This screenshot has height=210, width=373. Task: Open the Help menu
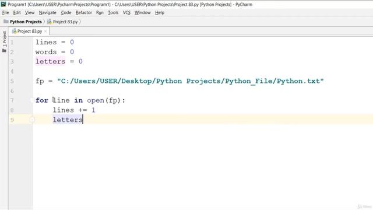click(160, 13)
